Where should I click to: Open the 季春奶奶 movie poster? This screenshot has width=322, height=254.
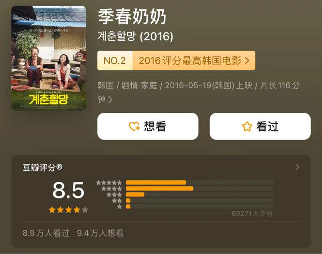click(x=49, y=58)
